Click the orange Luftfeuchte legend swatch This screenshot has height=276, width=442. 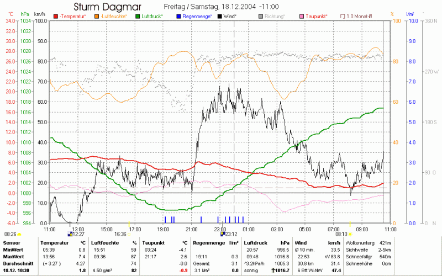(x=97, y=17)
